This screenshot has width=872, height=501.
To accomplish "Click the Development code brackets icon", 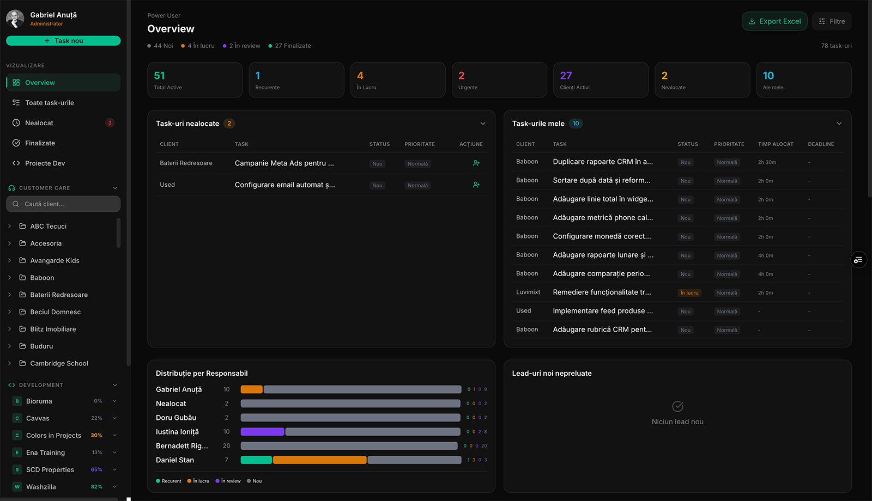I will 11,385.
